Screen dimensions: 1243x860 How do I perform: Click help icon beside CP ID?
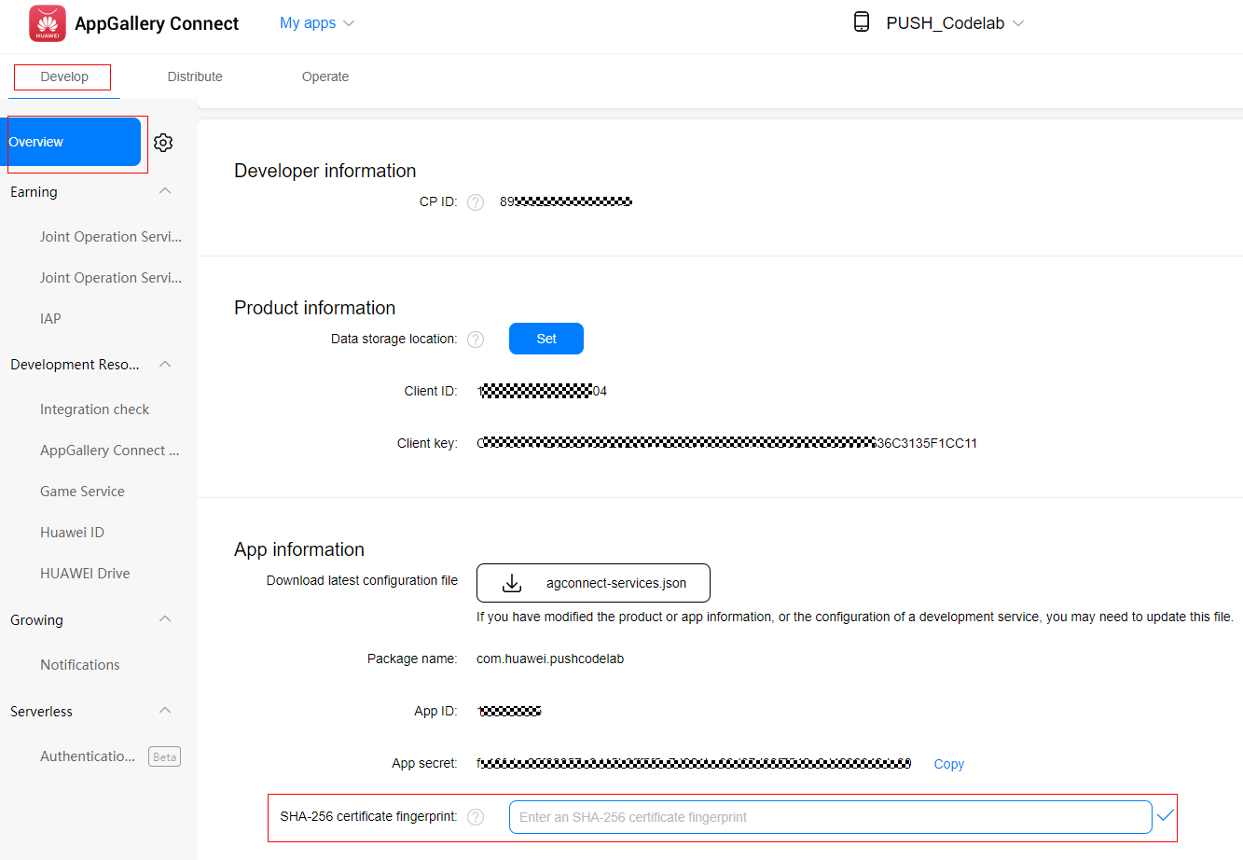[476, 202]
